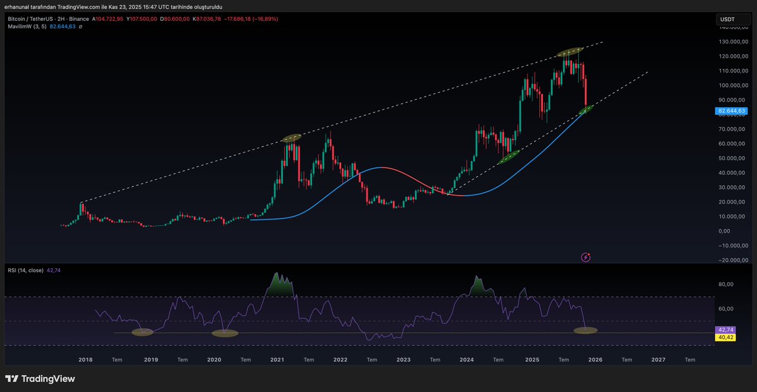Click the 110.000,00 price scale label
The image size is (757, 392).
pyautogui.click(x=733, y=71)
